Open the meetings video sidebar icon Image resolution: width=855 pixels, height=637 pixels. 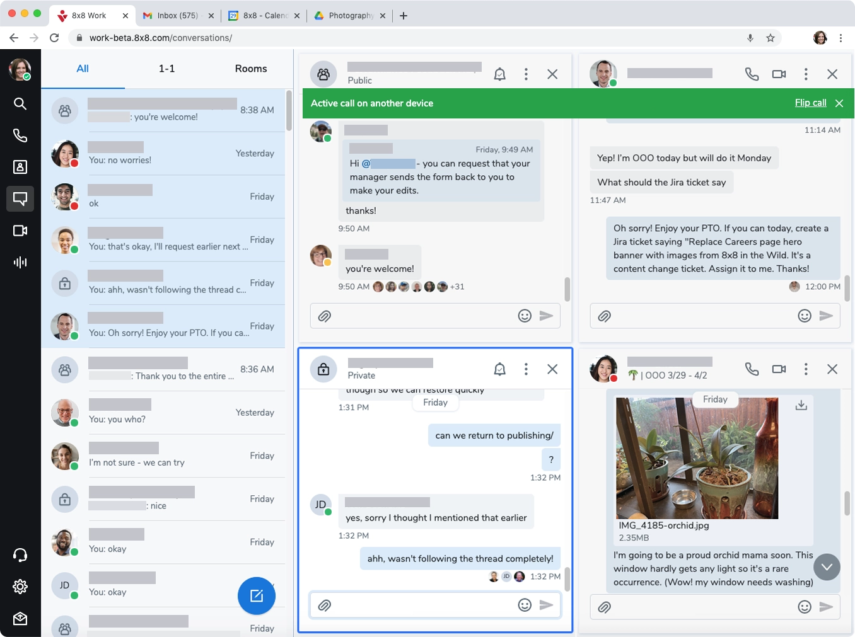[20, 231]
